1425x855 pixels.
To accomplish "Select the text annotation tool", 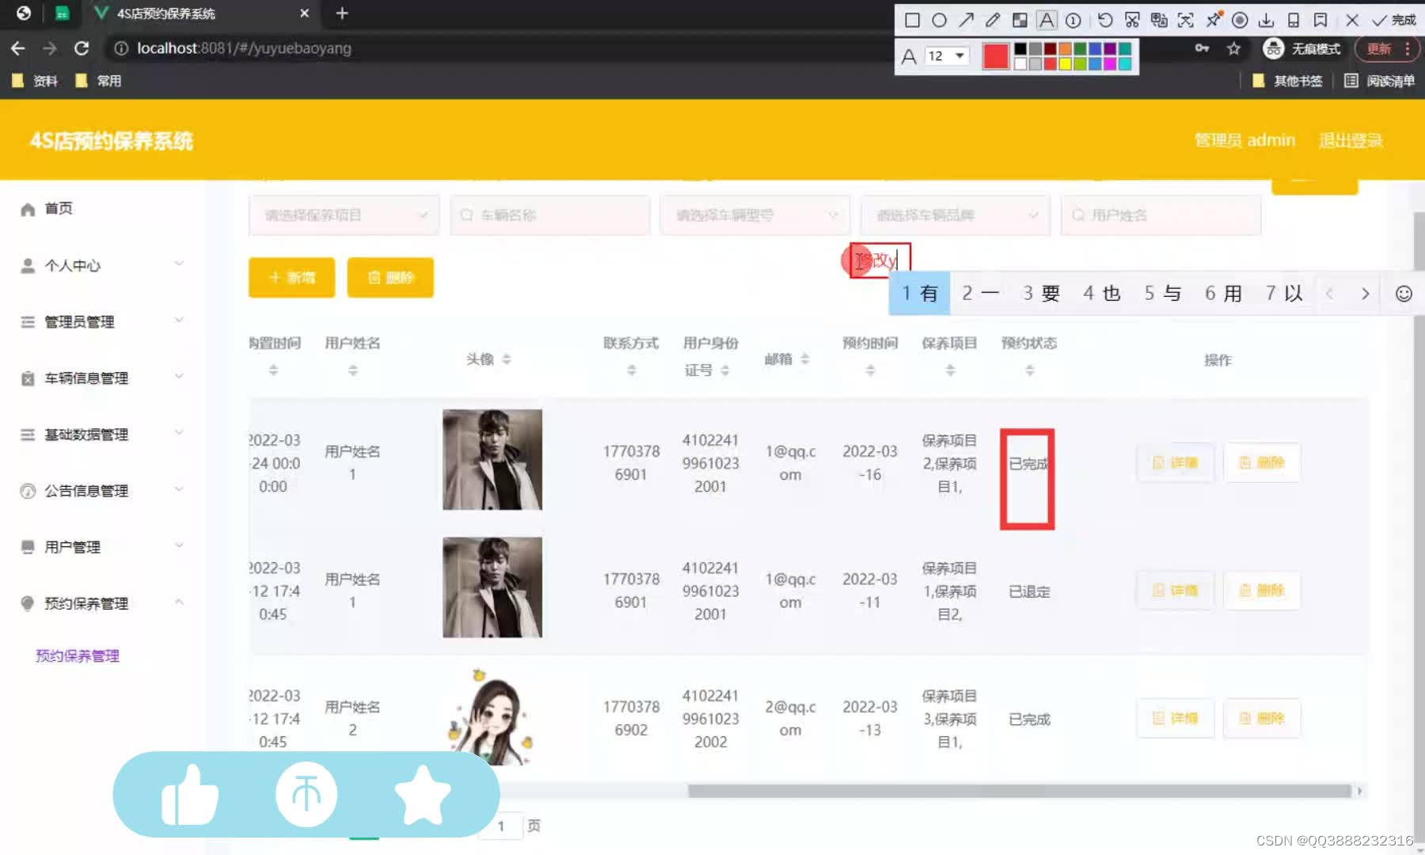I will click(x=1047, y=20).
